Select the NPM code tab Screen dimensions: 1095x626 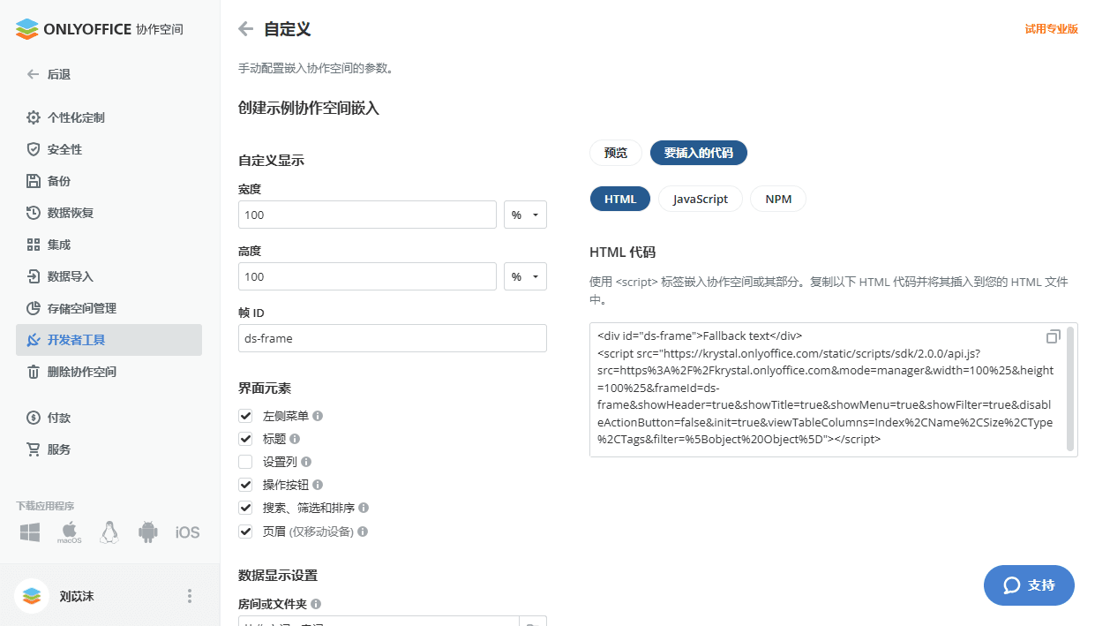[x=778, y=199]
